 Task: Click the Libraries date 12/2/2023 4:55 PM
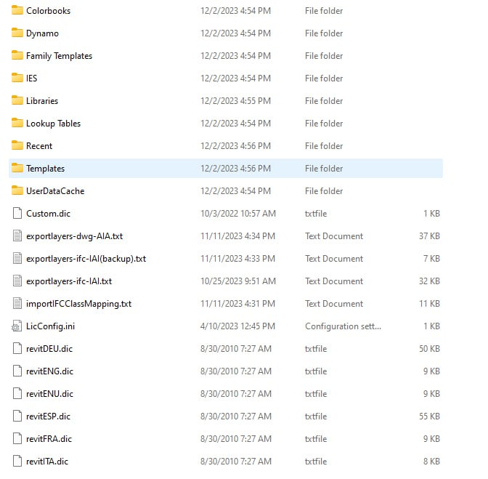click(x=235, y=101)
